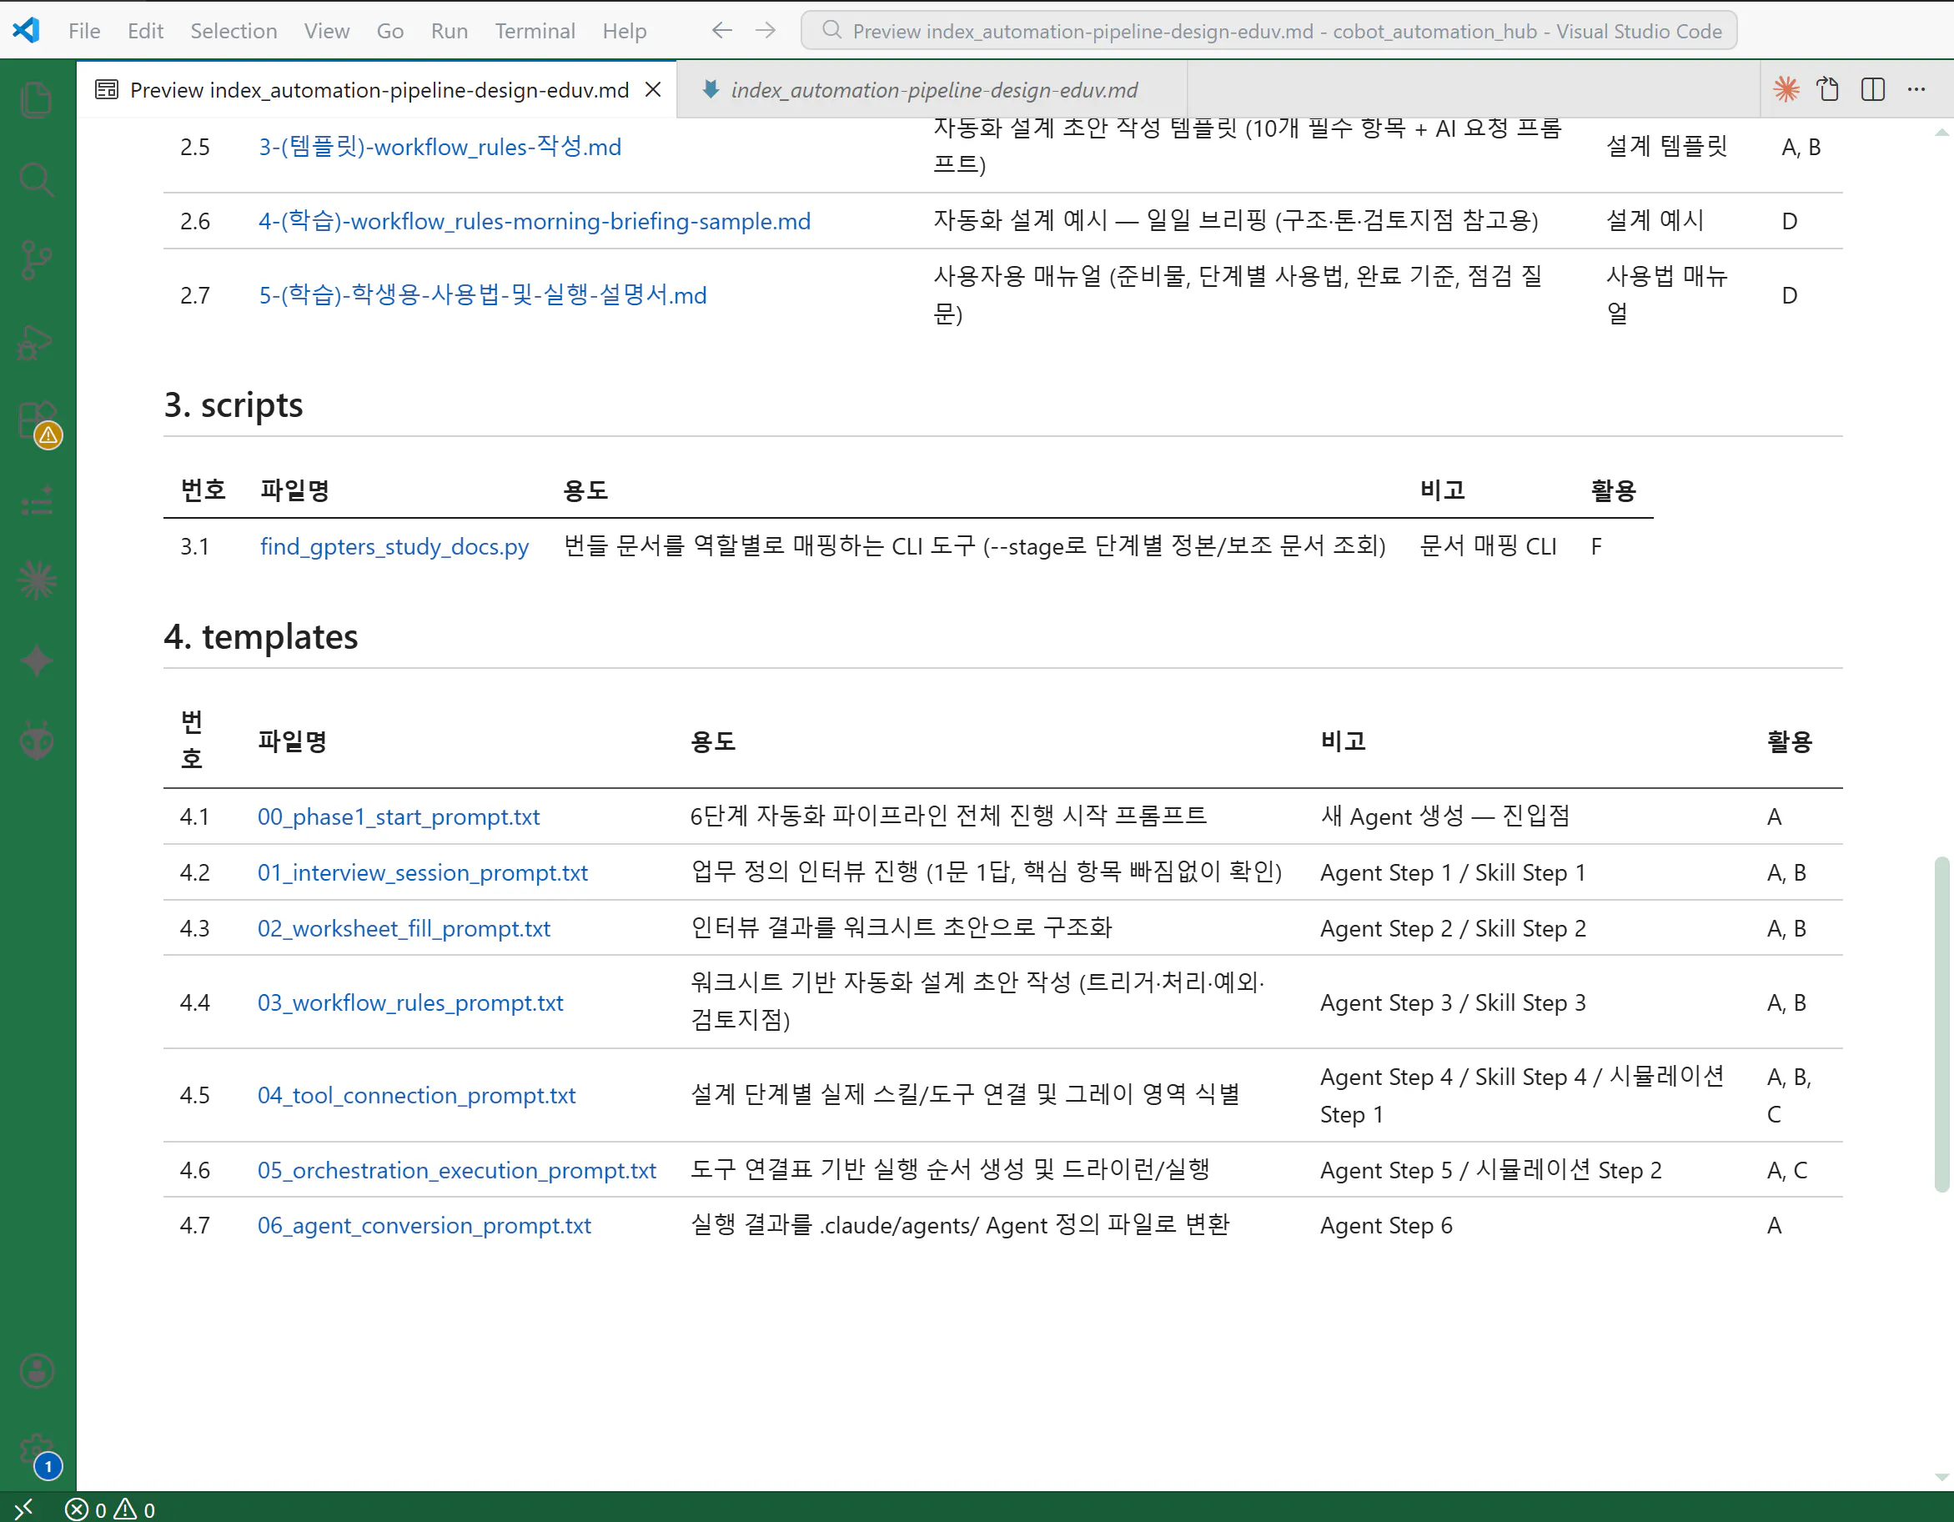Split the editor to the right

1872,89
